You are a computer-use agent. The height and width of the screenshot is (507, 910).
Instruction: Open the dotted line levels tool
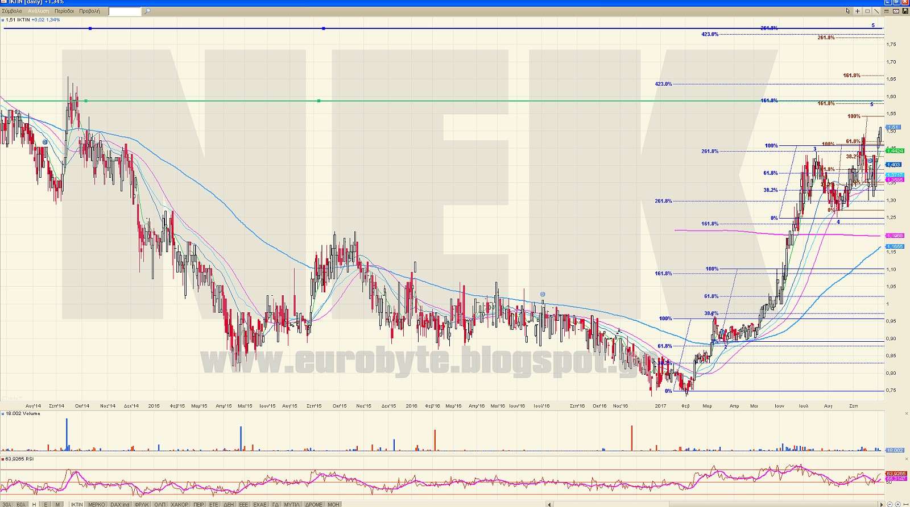pyautogui.click(x=886, y=11)
